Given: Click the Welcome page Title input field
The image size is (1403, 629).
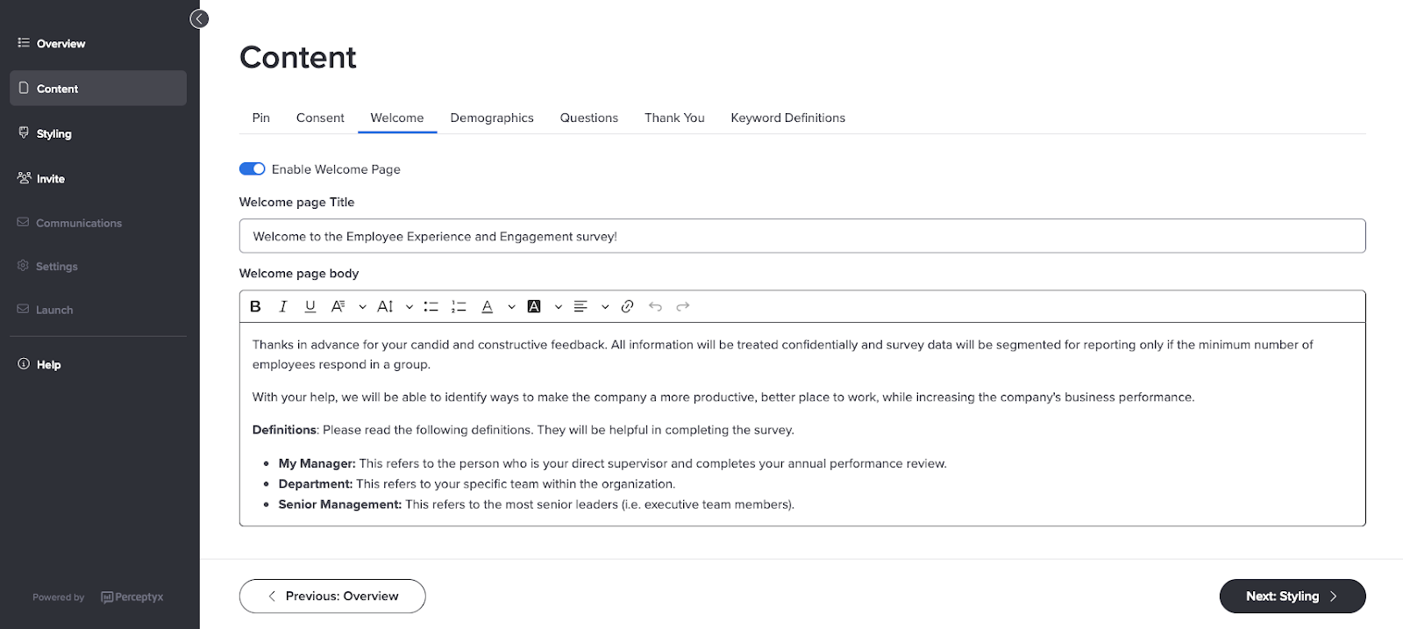Looking at the screenshot, I should click(802, 236).
